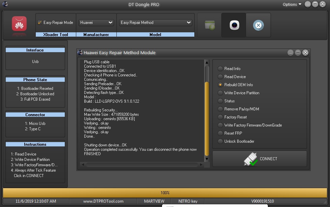The width and height of the screenshot is (330, 207).
Task: Click '1: Read Device' instruction line
Action: pos(24,154)
